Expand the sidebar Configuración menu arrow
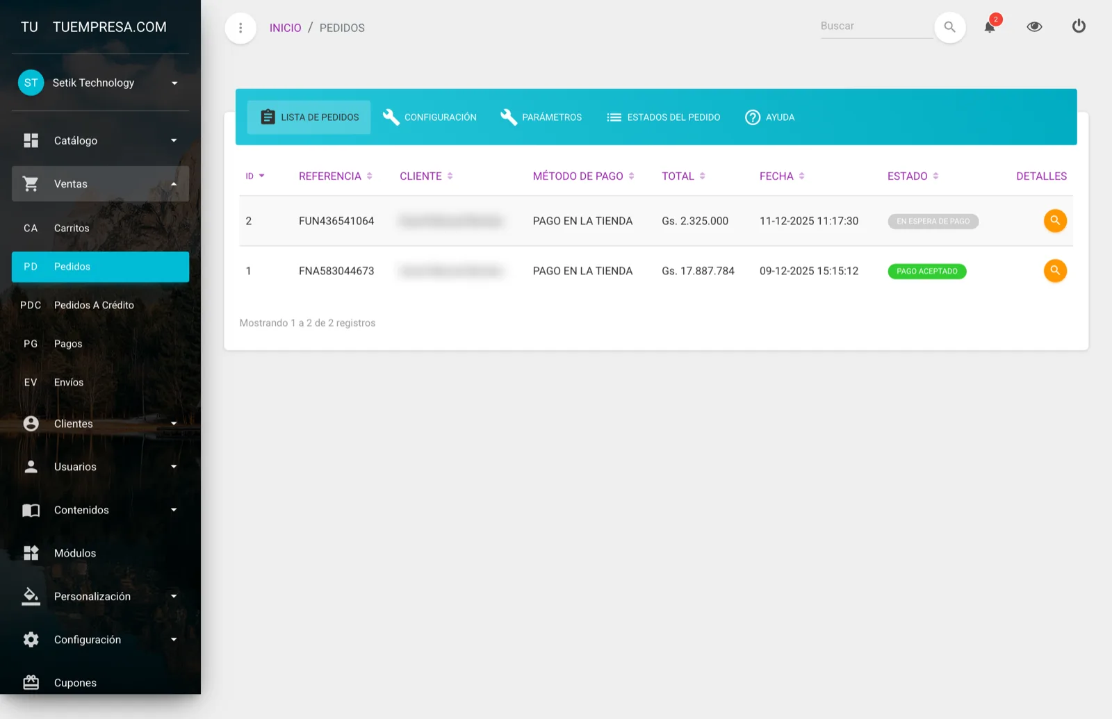Screen dimensions: 1112x719 tap(174, 640)
